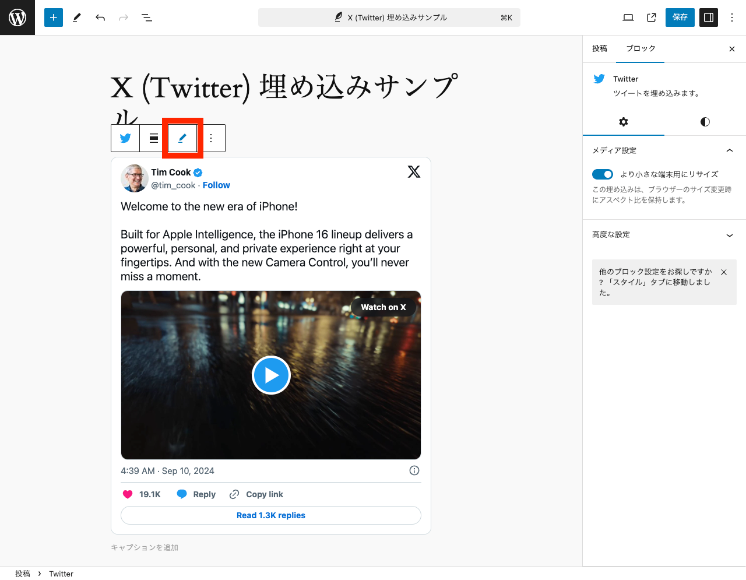
Task: Click the @tim_cook handle
Action: pos(173,185)
